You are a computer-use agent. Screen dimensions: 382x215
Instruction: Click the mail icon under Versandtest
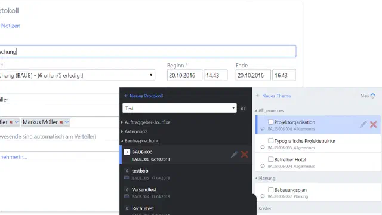coord(127,196)
